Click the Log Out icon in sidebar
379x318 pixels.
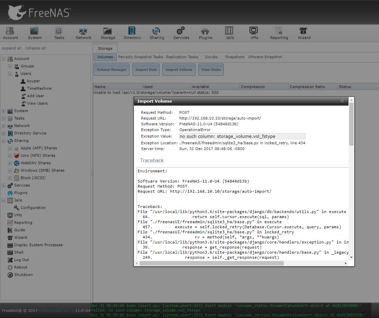pos(10,260)
